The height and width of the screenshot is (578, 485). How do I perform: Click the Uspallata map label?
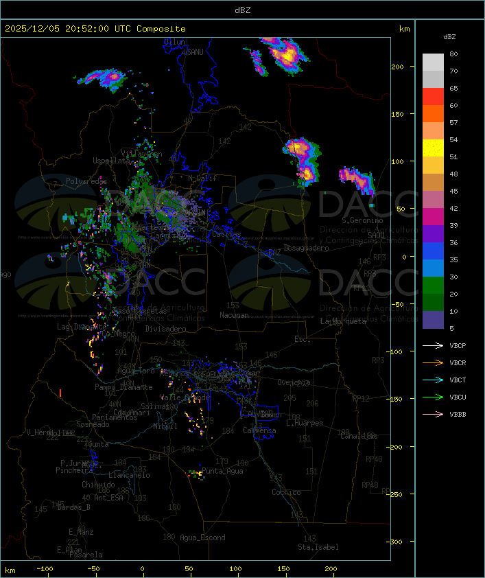[x=111, y=161]
